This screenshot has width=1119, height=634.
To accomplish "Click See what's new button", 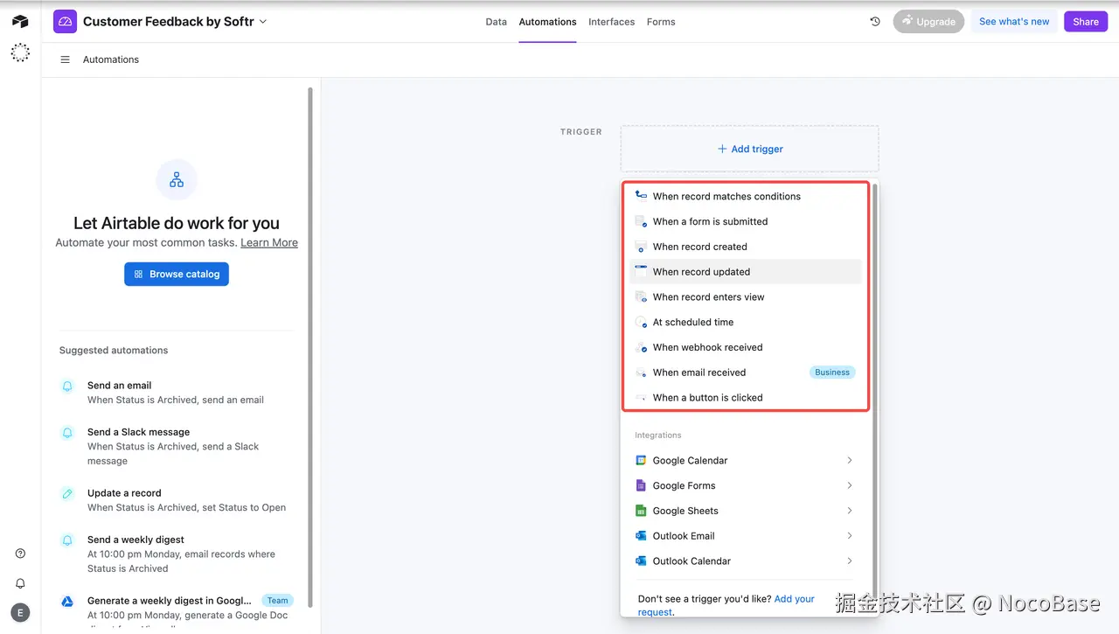I will 1014,22.
